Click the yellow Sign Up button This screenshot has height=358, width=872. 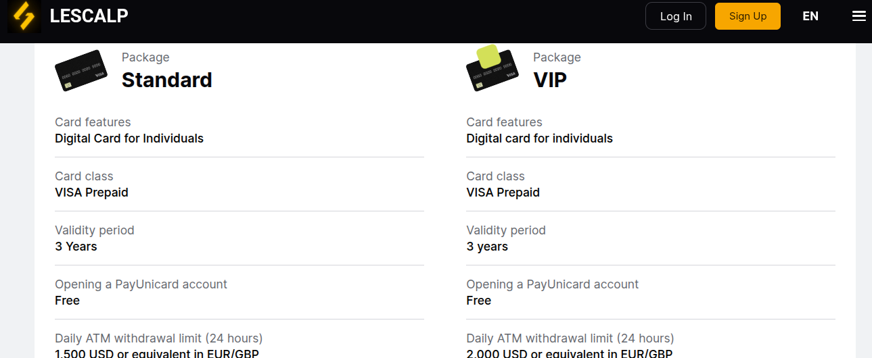click(x=748, y=16)
